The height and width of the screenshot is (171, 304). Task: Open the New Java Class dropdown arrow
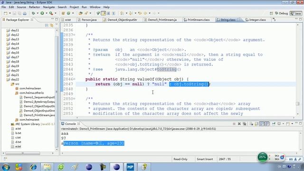pyautogui.click(x=73, y=13)
